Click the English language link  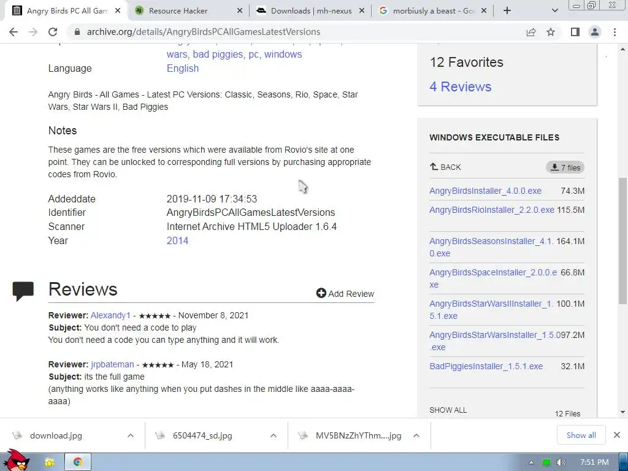pos(183,69)
